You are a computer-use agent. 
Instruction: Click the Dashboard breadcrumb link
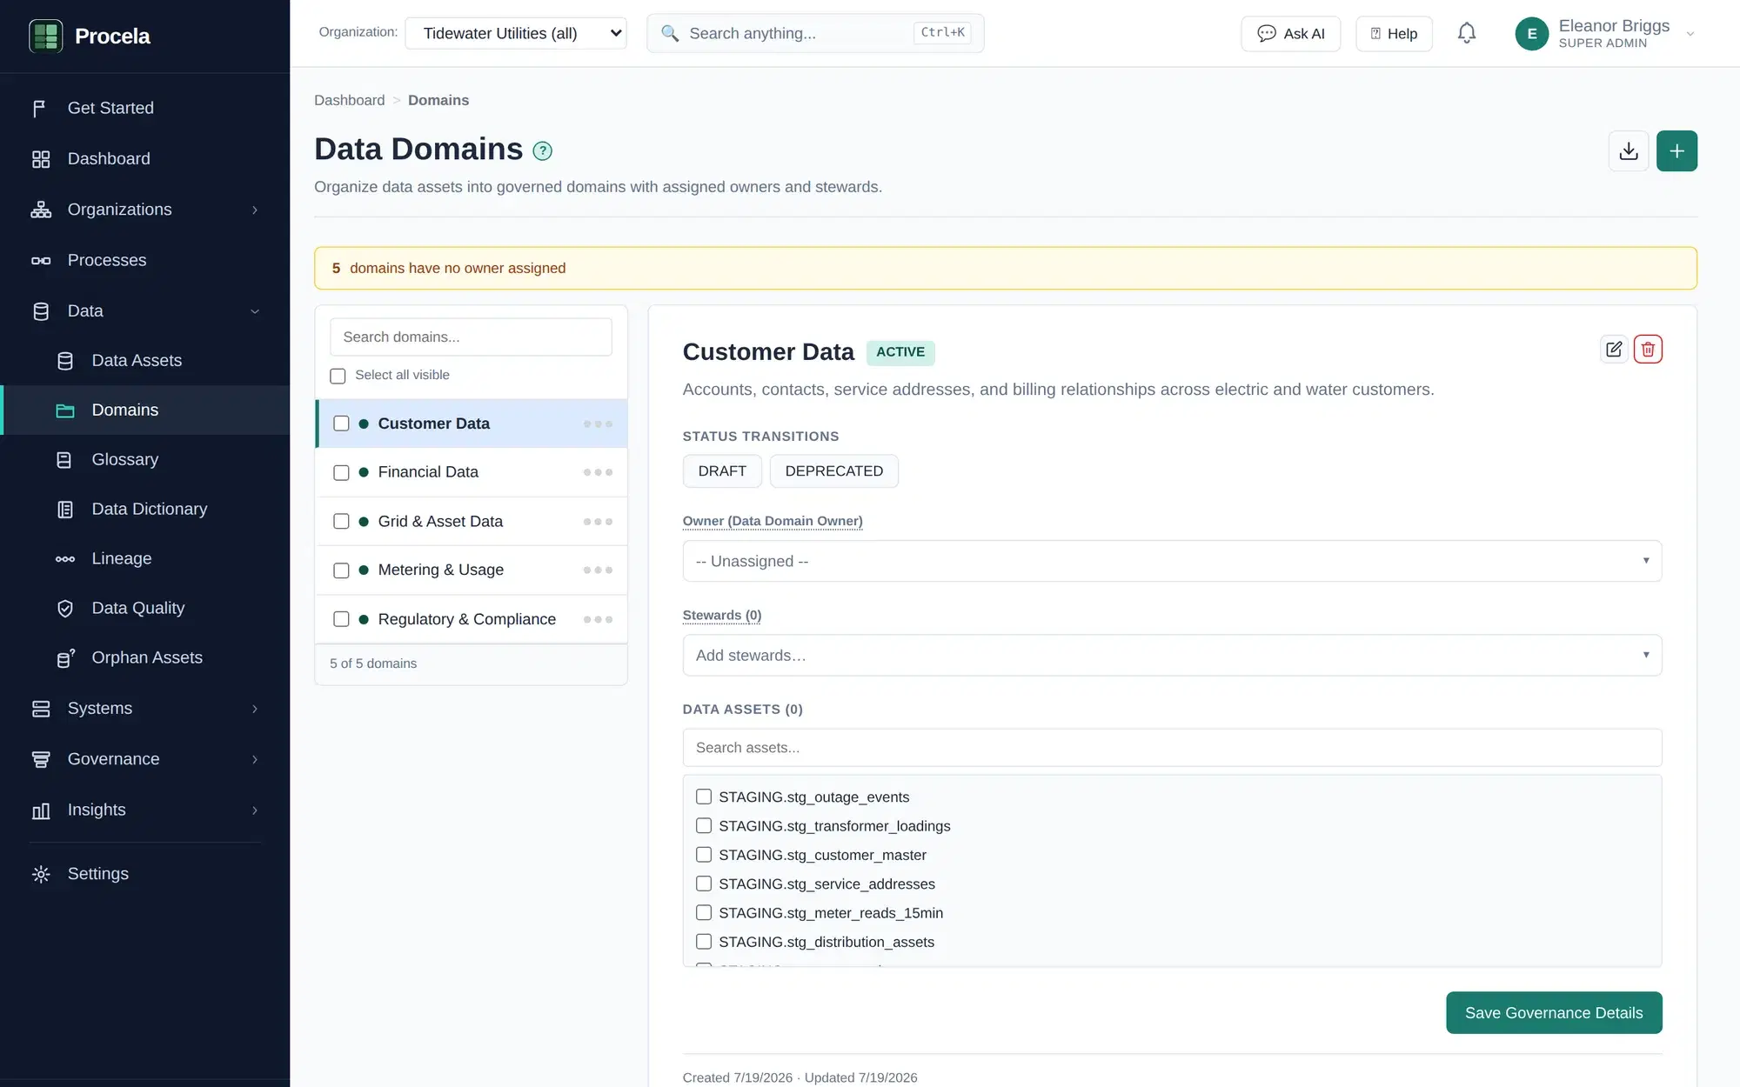coord(349,100)
